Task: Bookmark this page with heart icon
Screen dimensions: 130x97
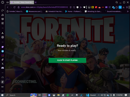Action: click(x=84, y=7)
